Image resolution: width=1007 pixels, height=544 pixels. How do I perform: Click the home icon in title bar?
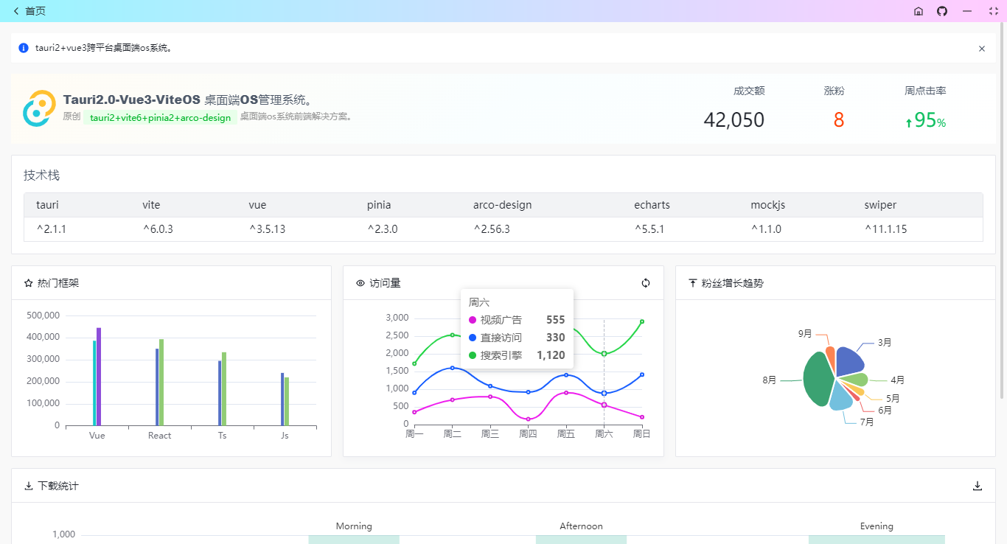[918, 11]
